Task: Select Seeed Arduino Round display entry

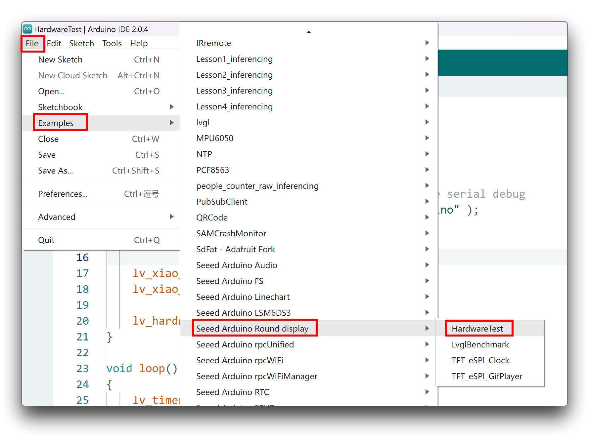Action: [x=309, y=329]
